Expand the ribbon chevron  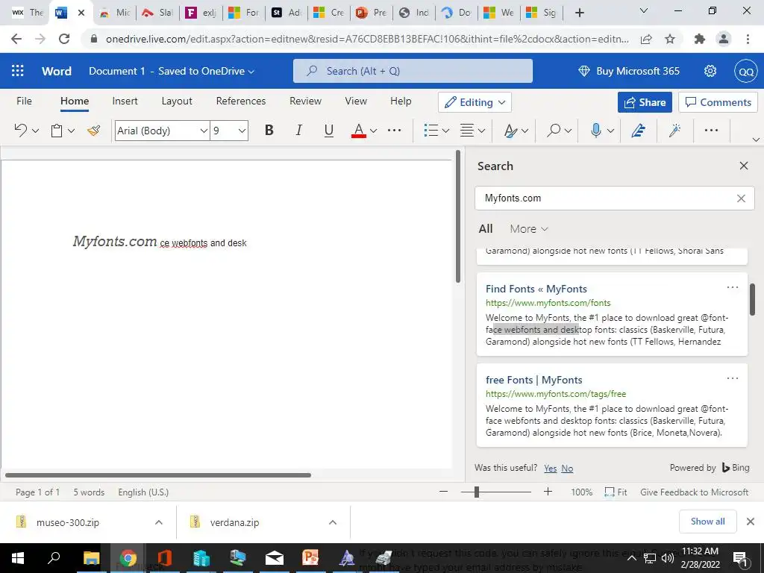pos(756,140)
